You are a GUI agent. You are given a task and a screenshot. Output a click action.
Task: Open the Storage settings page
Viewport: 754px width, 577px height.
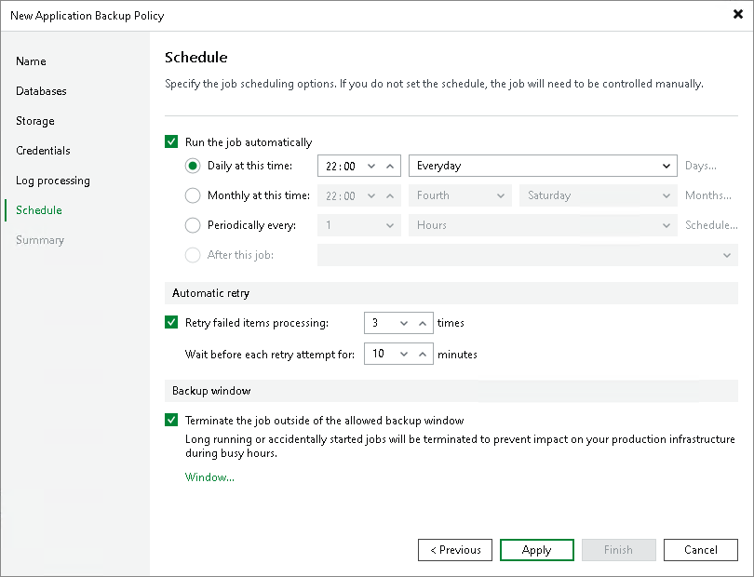pos(34,120)
